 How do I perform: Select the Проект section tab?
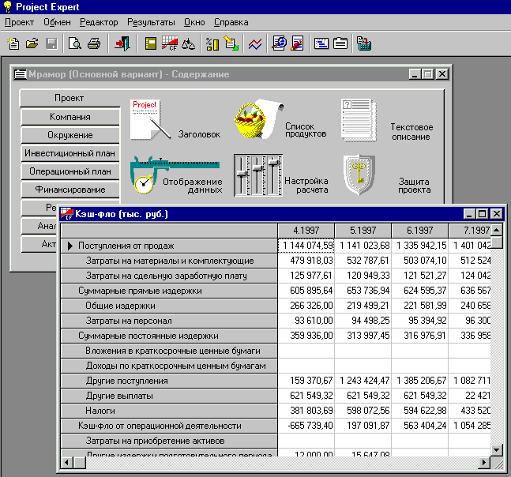click(x=70, y=98)
